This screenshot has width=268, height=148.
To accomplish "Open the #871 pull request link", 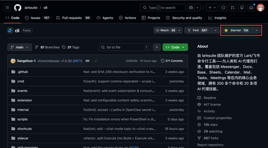I will [77, 61].
